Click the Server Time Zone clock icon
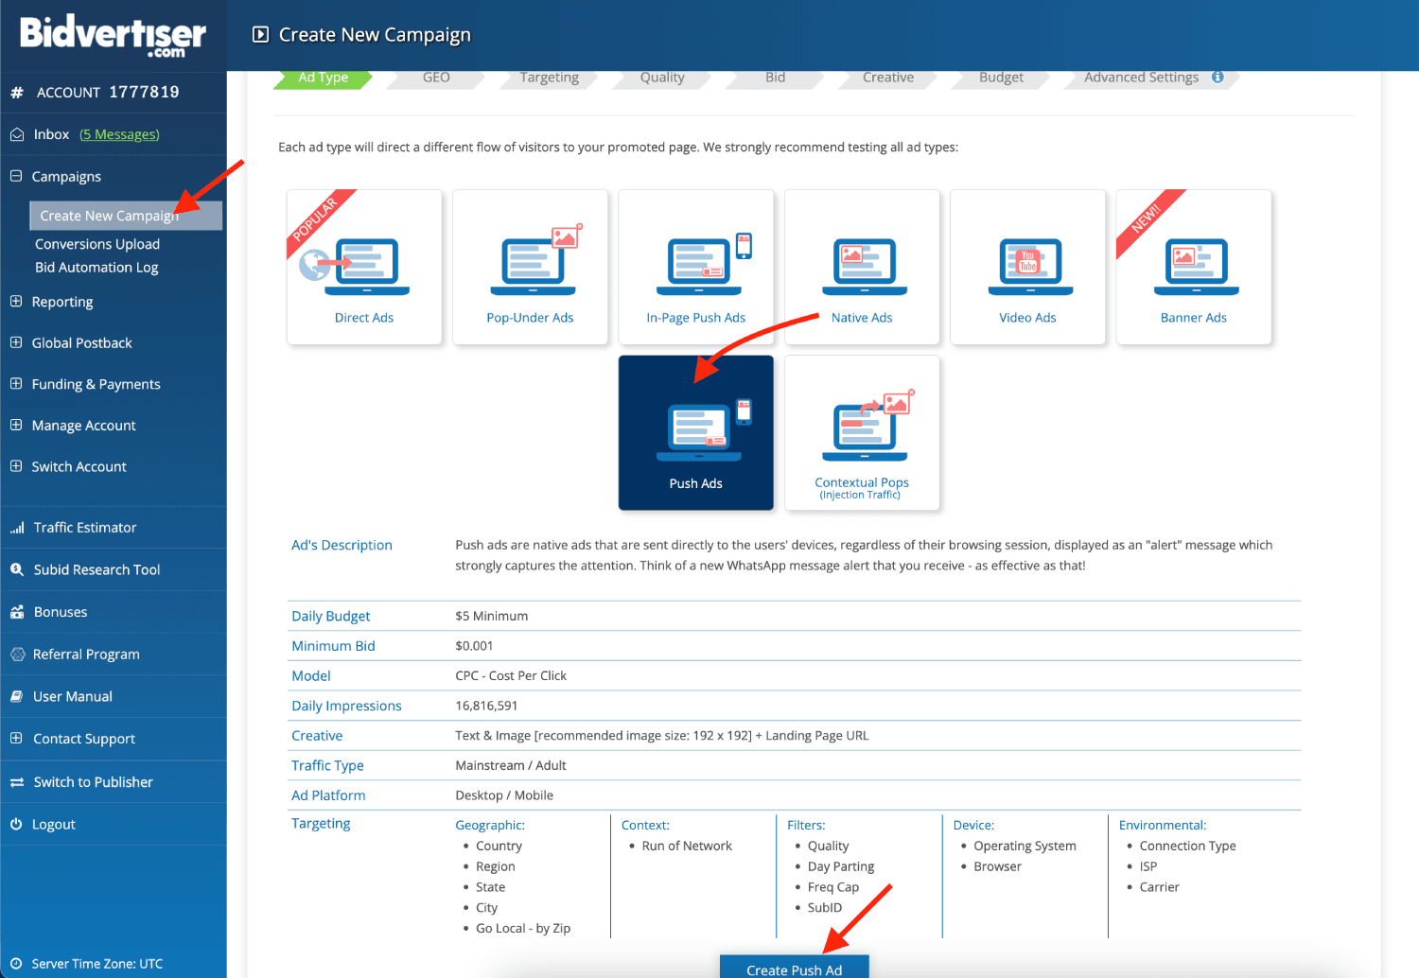Screen dimensions: 1419x978 pyautogui.click(x=16, y=964)
